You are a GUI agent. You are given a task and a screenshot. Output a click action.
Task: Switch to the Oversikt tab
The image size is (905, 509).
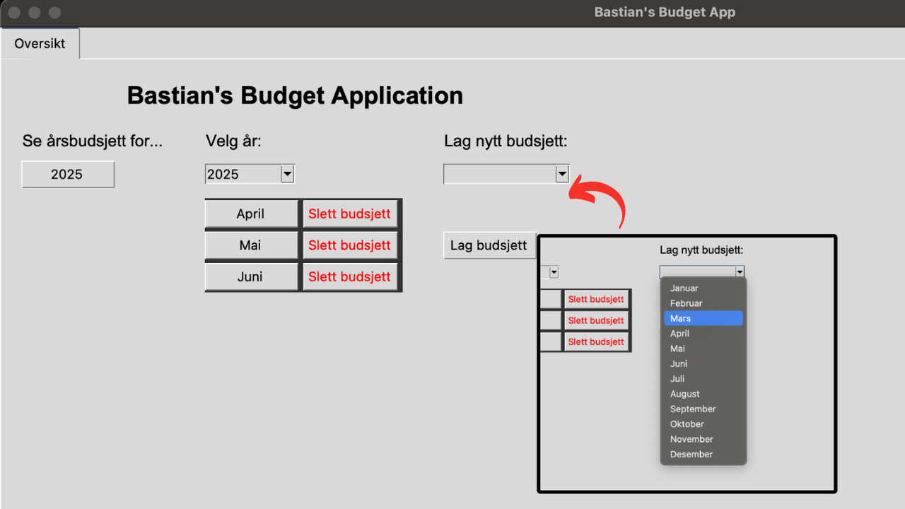(x=40, y=43)
